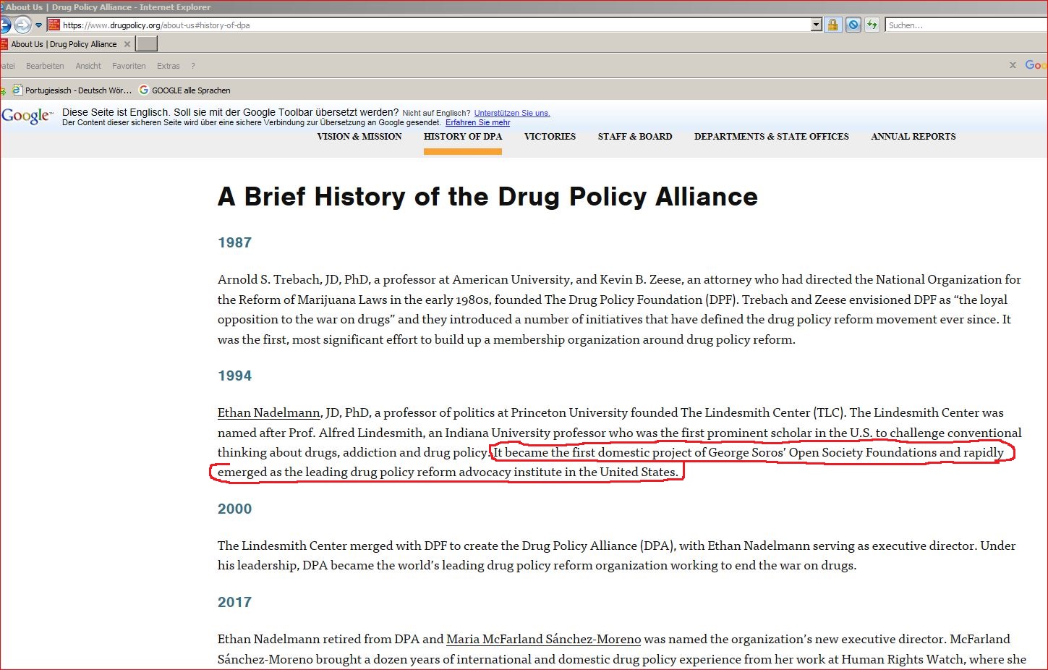Open the ? help menu
The width and height of the screenshot is (1048, 670).
pyautogui.click(x=193, y=66)
